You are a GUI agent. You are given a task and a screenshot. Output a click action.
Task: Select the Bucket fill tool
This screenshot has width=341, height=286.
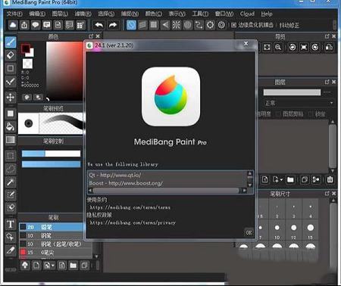tap(11, 126)
